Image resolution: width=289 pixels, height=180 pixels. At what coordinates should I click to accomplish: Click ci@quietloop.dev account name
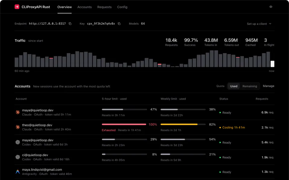(x=35, y=155)
